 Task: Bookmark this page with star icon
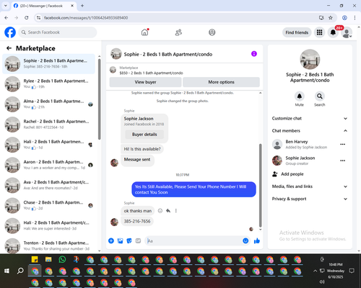tap(331, 17)
